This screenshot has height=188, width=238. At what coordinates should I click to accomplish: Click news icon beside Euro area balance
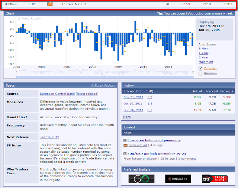tap(125, 140)
